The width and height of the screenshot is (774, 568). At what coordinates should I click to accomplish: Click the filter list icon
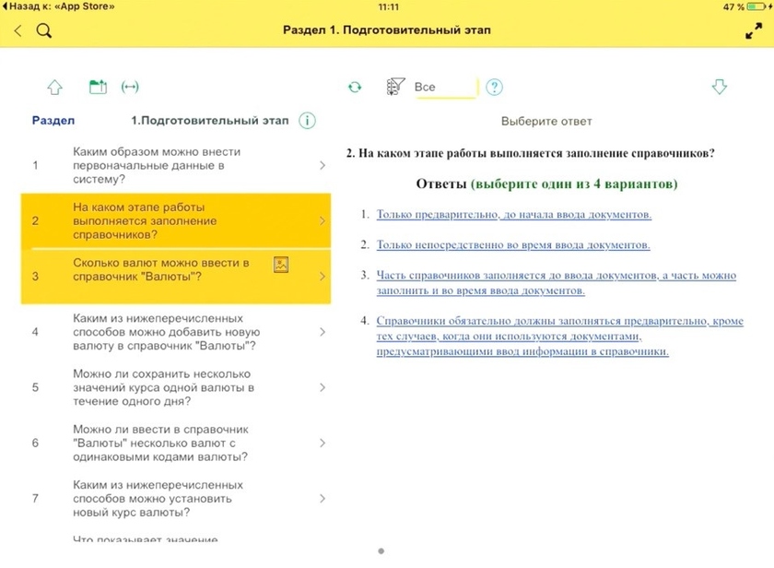pos(395,87)
